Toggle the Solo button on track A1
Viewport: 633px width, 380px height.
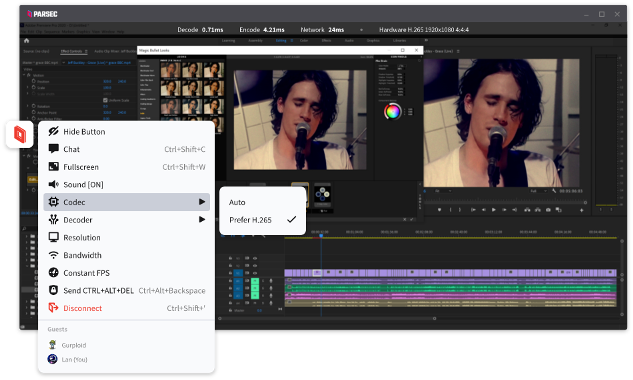coord(263,281)
